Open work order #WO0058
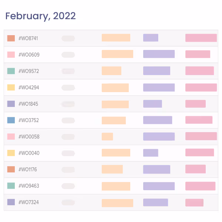 29,137
